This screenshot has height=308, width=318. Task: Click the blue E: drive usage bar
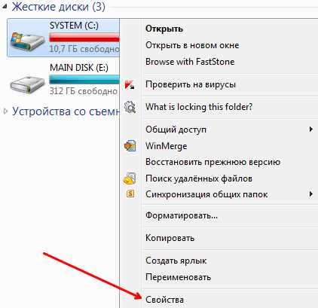[x=84, y=80]
